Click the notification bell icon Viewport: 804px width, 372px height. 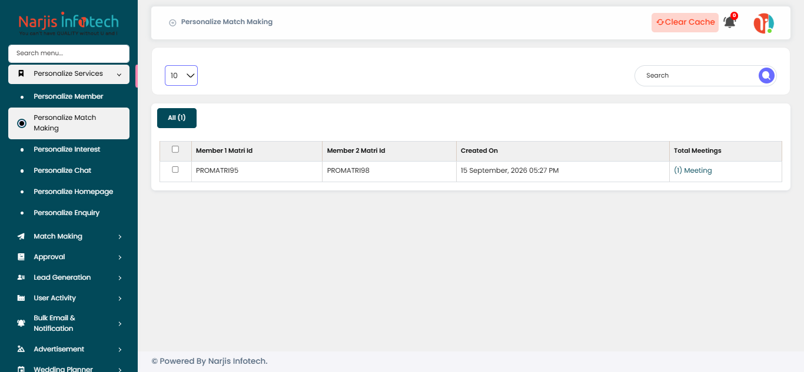point(729,22)
